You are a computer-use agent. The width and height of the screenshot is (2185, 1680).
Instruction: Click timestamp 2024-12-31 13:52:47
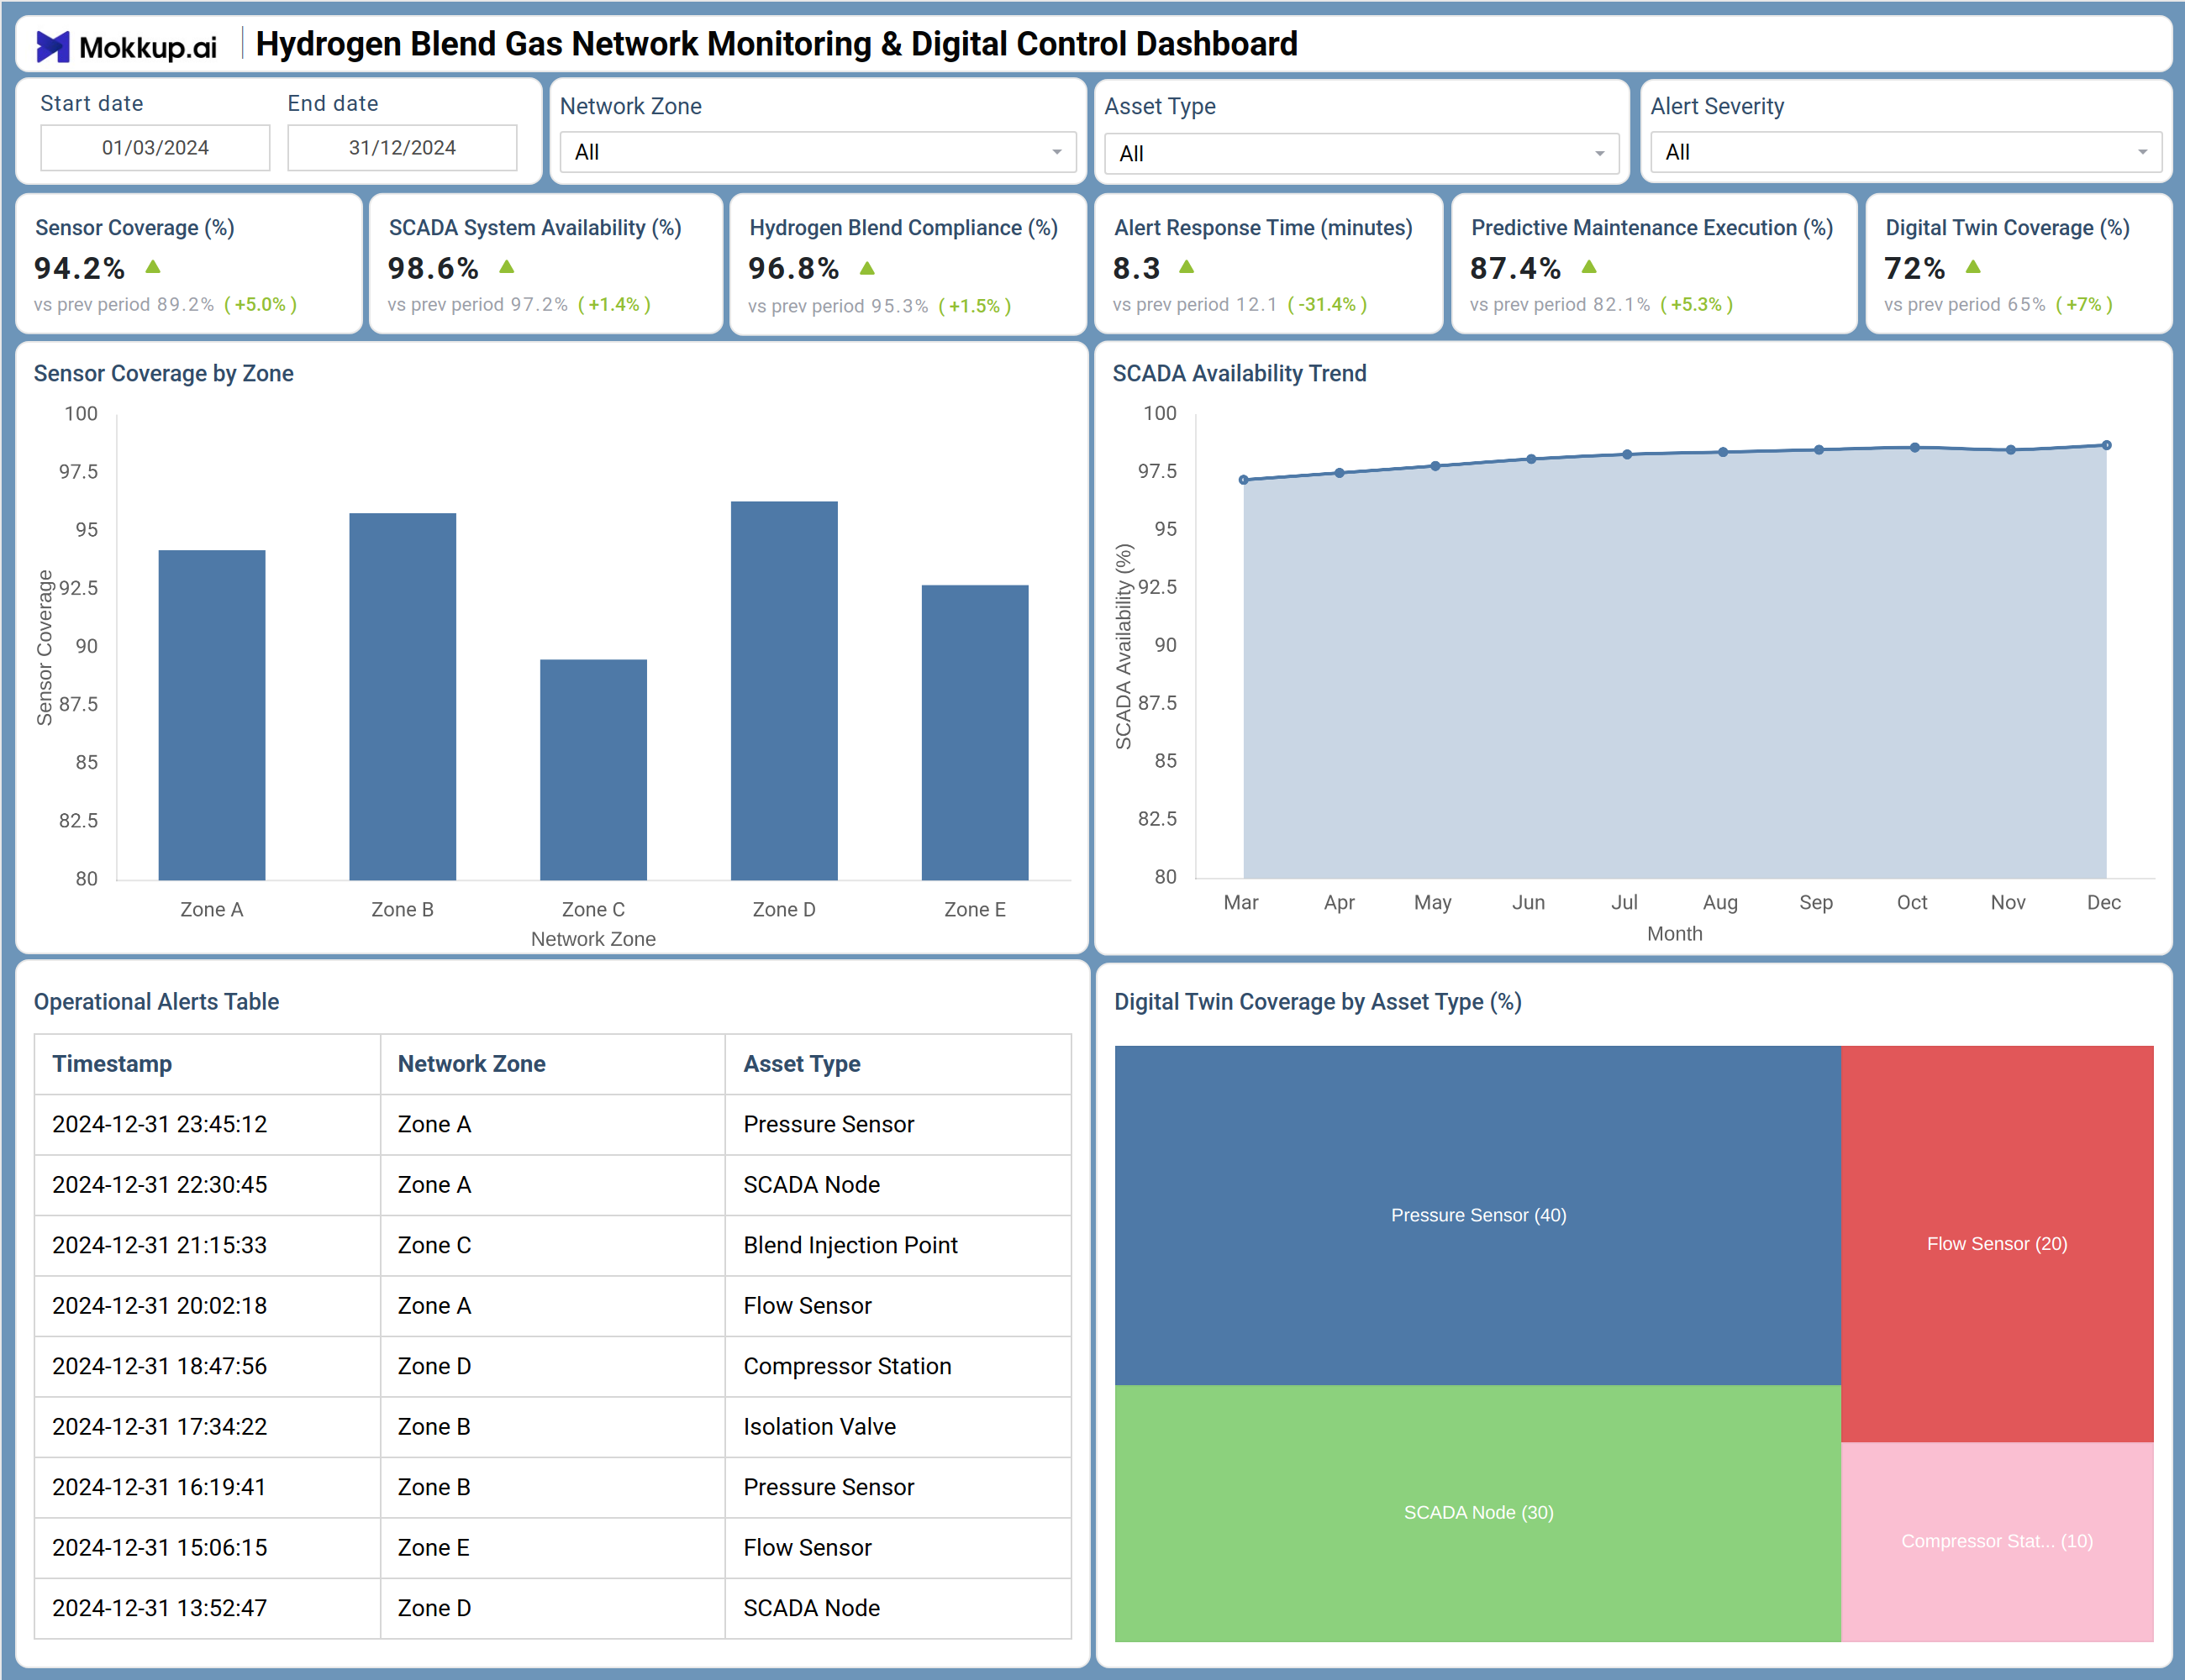click(x=160, y=1608)
